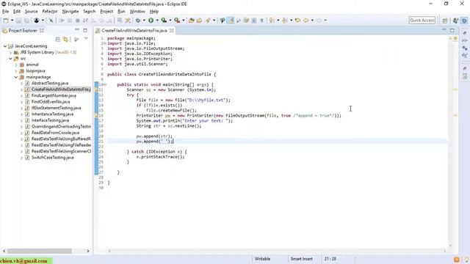Minimize the Project Explorer panel
470x264 pixels.
pyautogui.click(x=77, y=29)
